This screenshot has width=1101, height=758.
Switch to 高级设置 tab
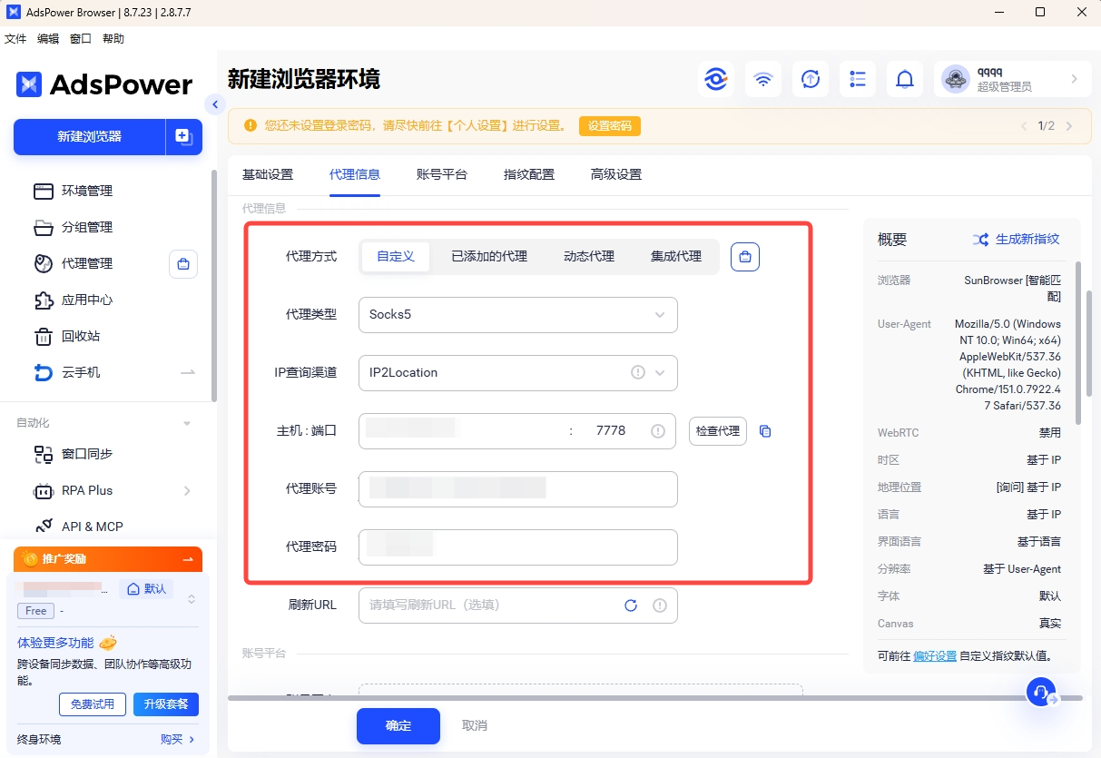[616, 174]
